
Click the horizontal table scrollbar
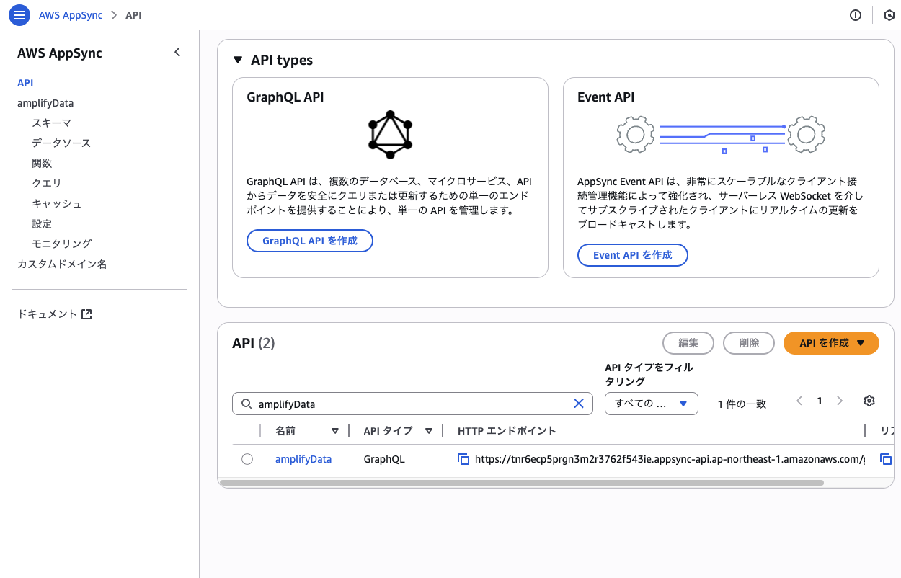(521, 483)
